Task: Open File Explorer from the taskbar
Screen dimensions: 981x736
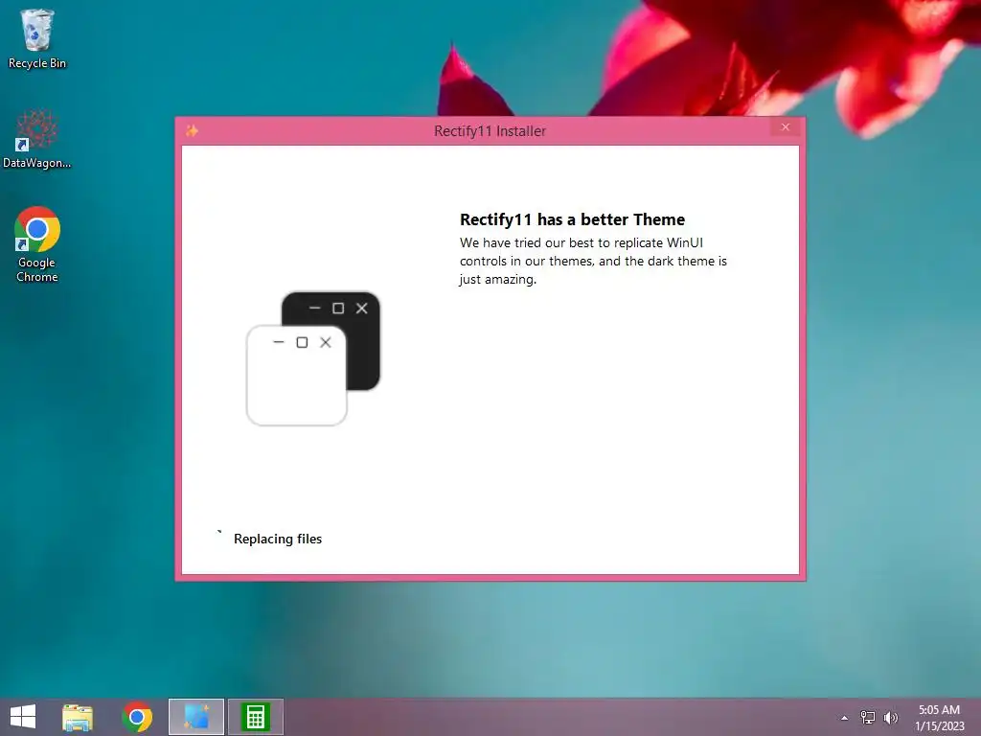Action: tap(78, 717)
